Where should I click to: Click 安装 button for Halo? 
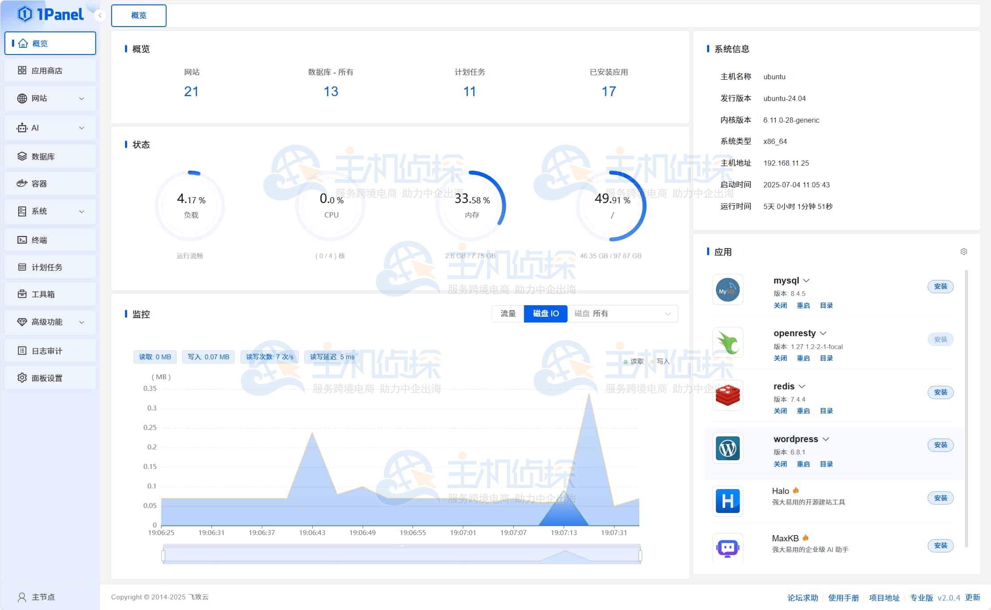pyautogui.click(x=940, y=498)
